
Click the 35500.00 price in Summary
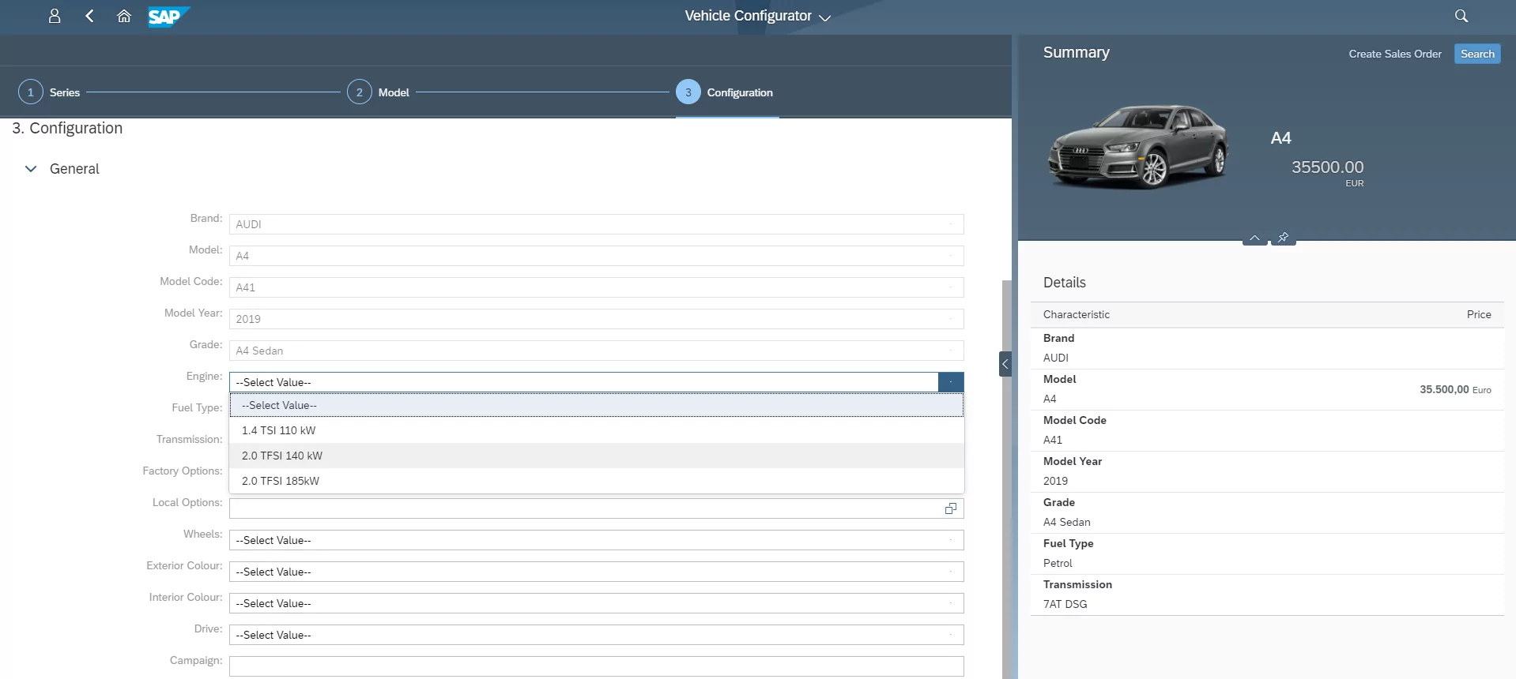tap(1327, 167)
